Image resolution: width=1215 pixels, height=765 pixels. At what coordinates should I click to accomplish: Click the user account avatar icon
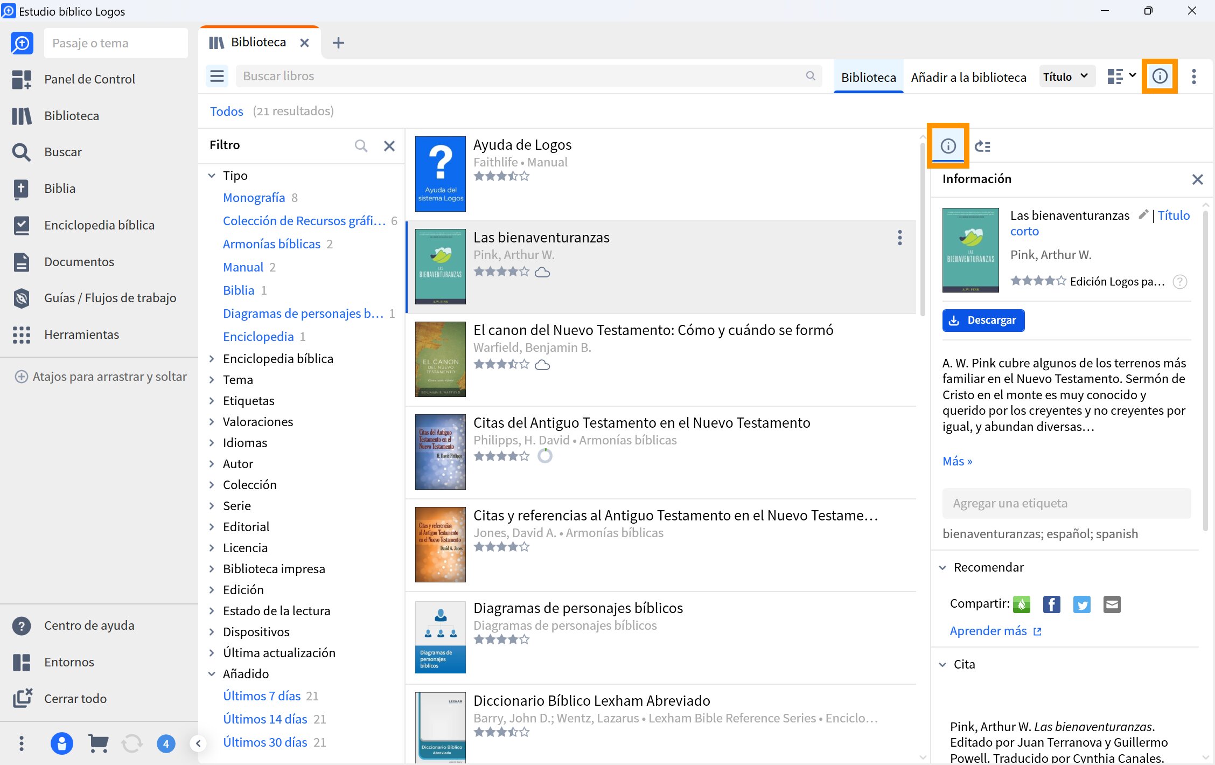61,744
